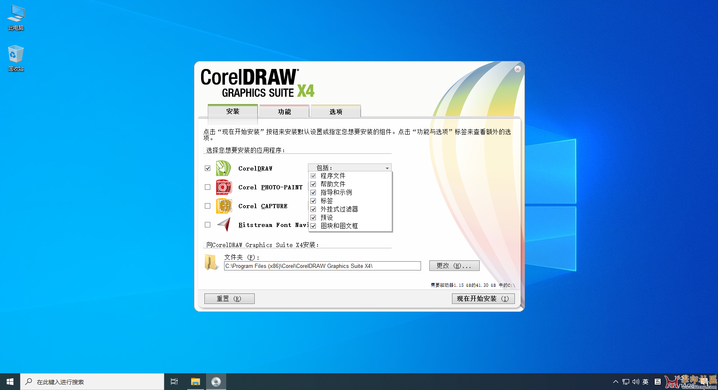The image size is (718, 390).
Task: Collapse the 包括 components dropdown
Action: tap(386, 167)
